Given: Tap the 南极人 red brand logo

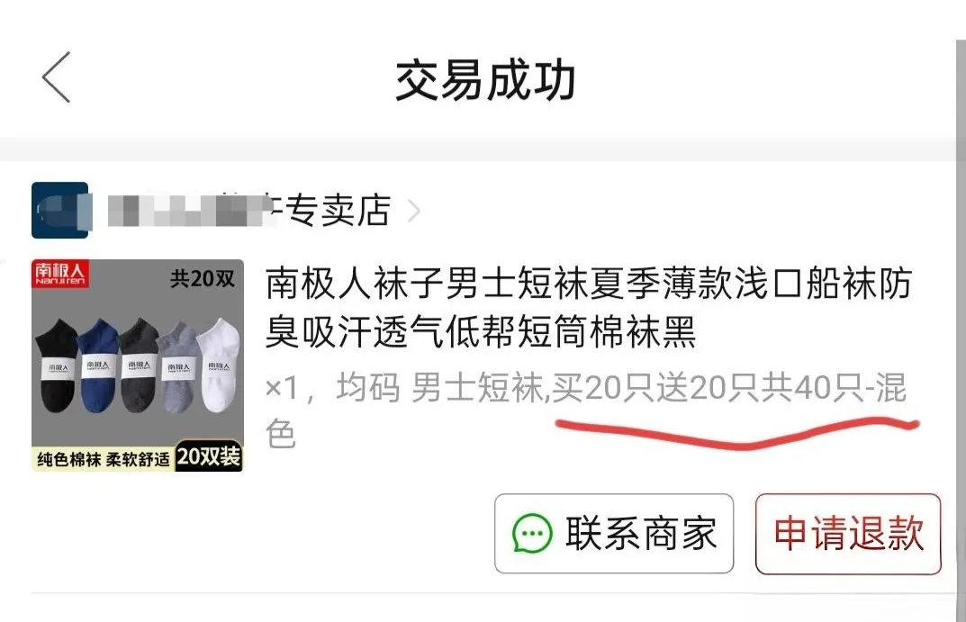Looking at the screenshot, I should tap(60, 274).
